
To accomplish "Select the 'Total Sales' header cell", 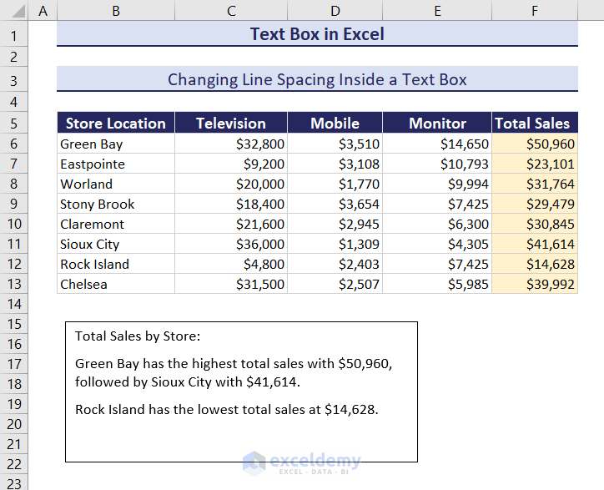I will coord(534,123).
